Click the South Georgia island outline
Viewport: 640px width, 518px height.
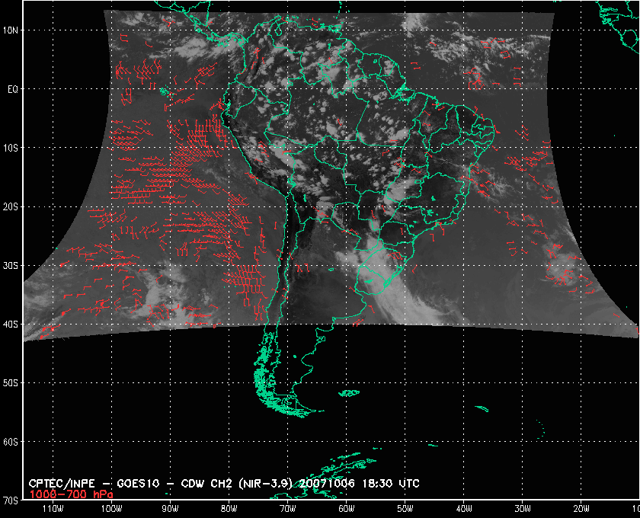(481, 410)
